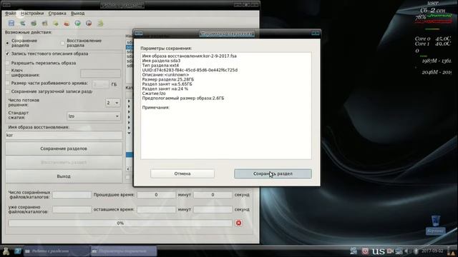Click the 'Размер раздела:25,28ГБ' line
Screen dimensions: 458x257
point(168,79)
